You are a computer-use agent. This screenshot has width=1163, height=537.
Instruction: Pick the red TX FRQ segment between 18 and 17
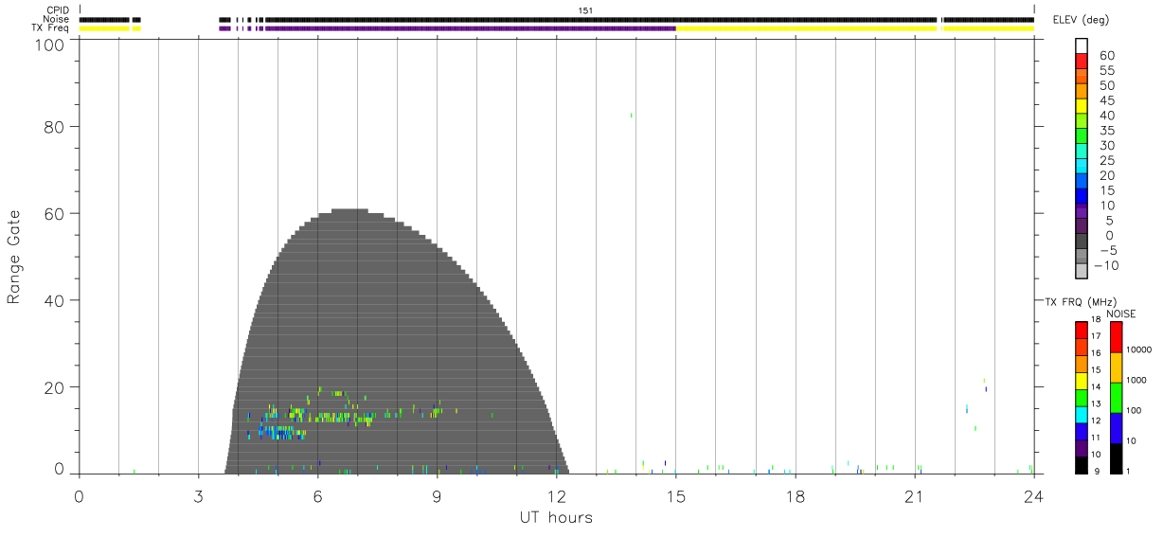click(x=1081, y=330)
